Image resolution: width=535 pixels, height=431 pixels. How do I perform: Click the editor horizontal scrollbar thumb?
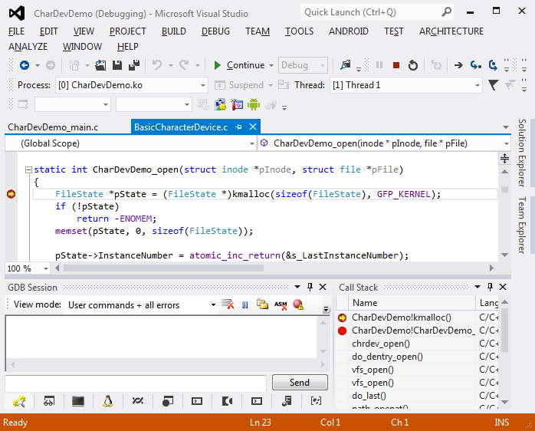tap(163, 268)
